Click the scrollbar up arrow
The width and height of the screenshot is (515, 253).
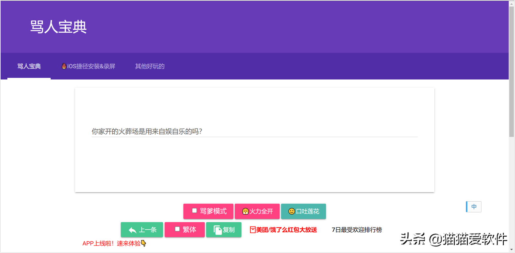pos(512,3)
